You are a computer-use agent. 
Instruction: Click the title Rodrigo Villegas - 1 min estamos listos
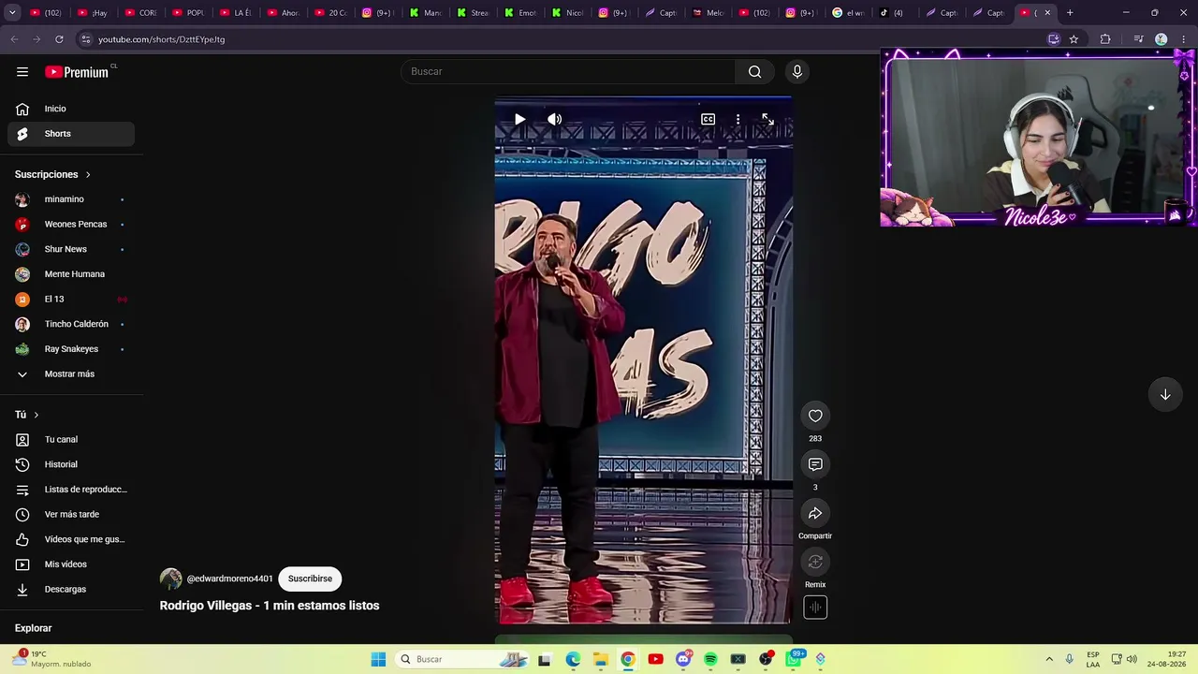click(x=270, y=606)
